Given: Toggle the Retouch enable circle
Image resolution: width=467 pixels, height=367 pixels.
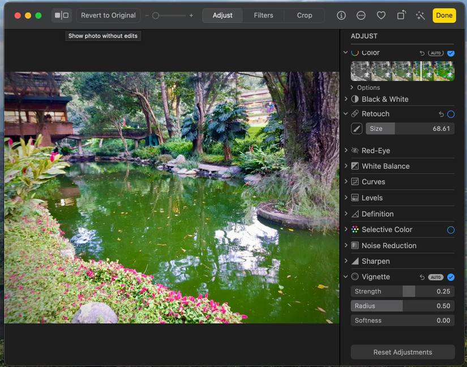Looking at the screenshot, I should 451,114.
